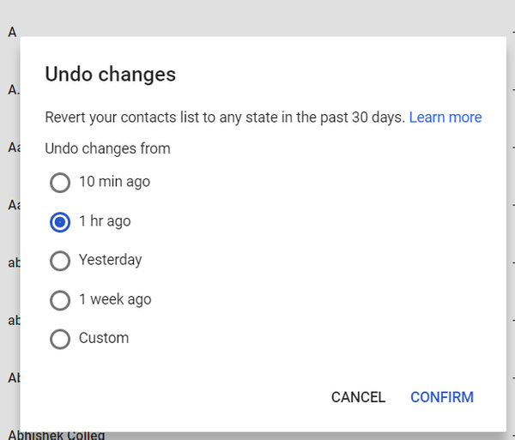515x440 pixels.
Task: Click the "Undo changes from" heading
Action: point(107,148)
